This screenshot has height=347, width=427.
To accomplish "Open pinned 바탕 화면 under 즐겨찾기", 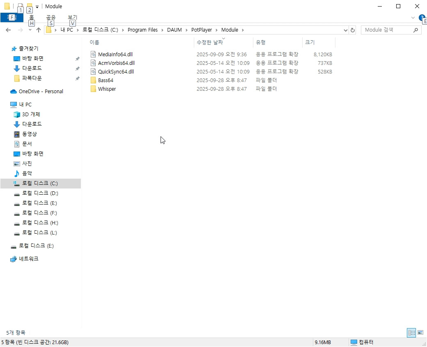I will tap(33, 59).
